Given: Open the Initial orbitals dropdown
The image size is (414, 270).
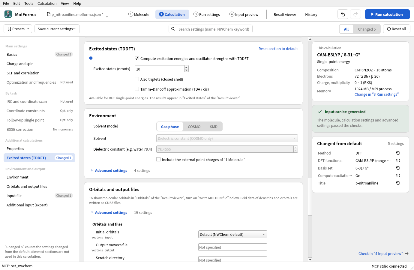Looking at the screenshot, I should click(x=233, y=234).
